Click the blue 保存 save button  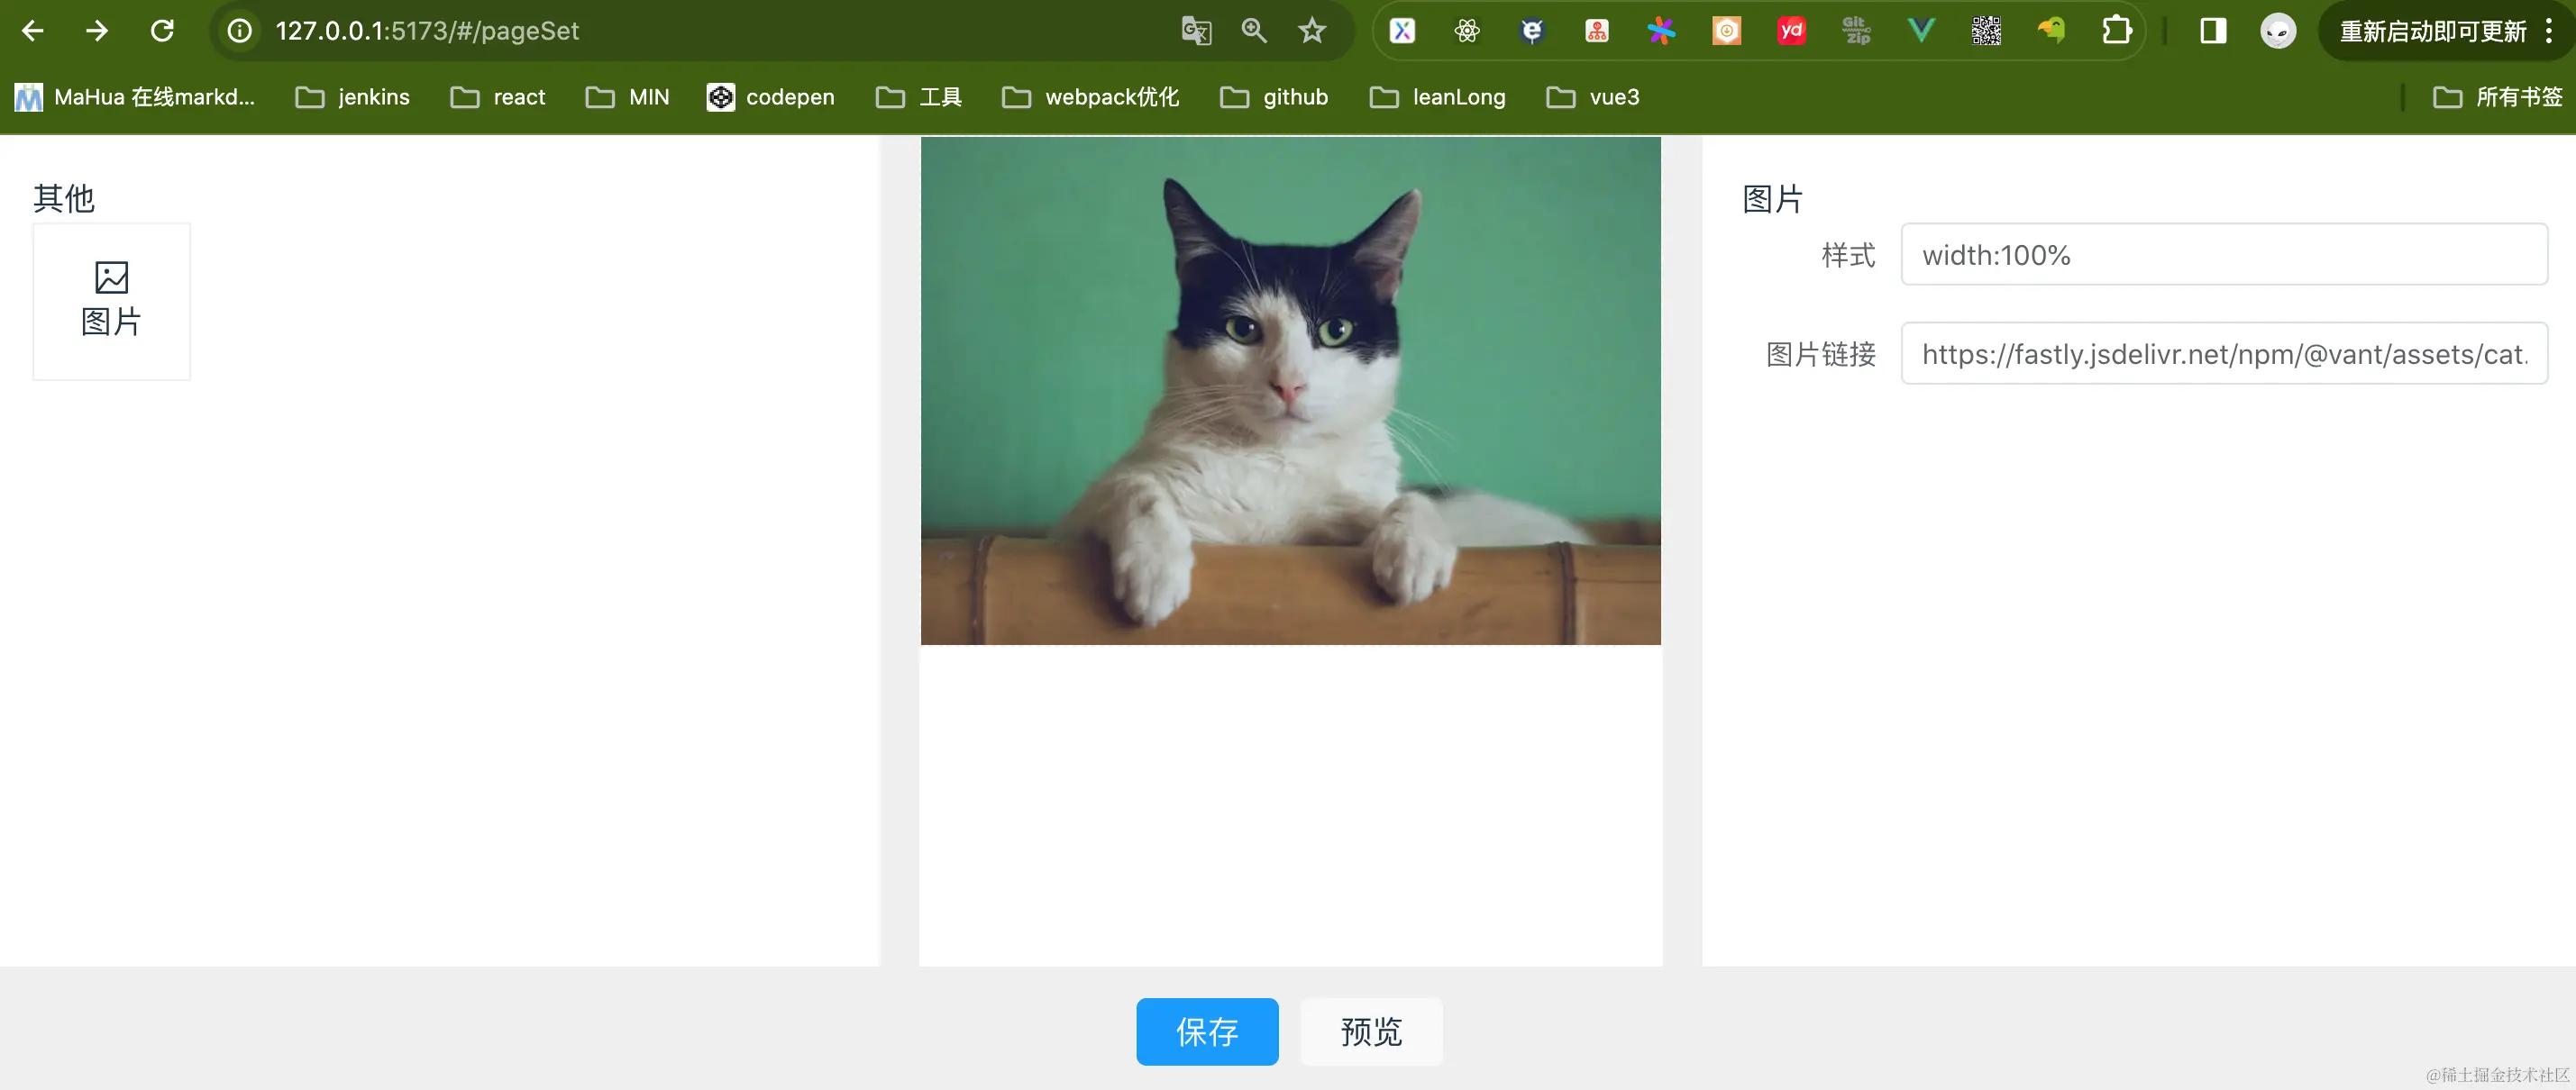coord(1207,1031)
